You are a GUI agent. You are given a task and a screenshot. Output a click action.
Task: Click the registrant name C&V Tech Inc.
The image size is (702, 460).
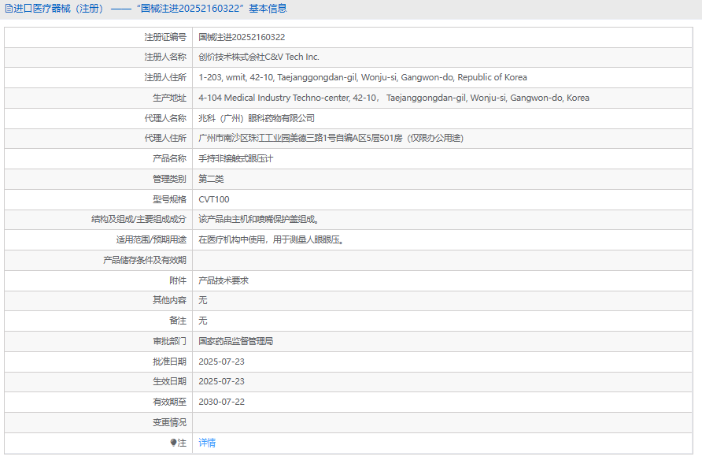[259, 57]
